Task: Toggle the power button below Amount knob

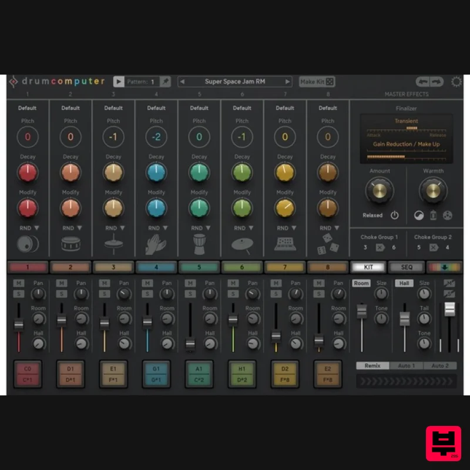Action: (x=395, y=215)
